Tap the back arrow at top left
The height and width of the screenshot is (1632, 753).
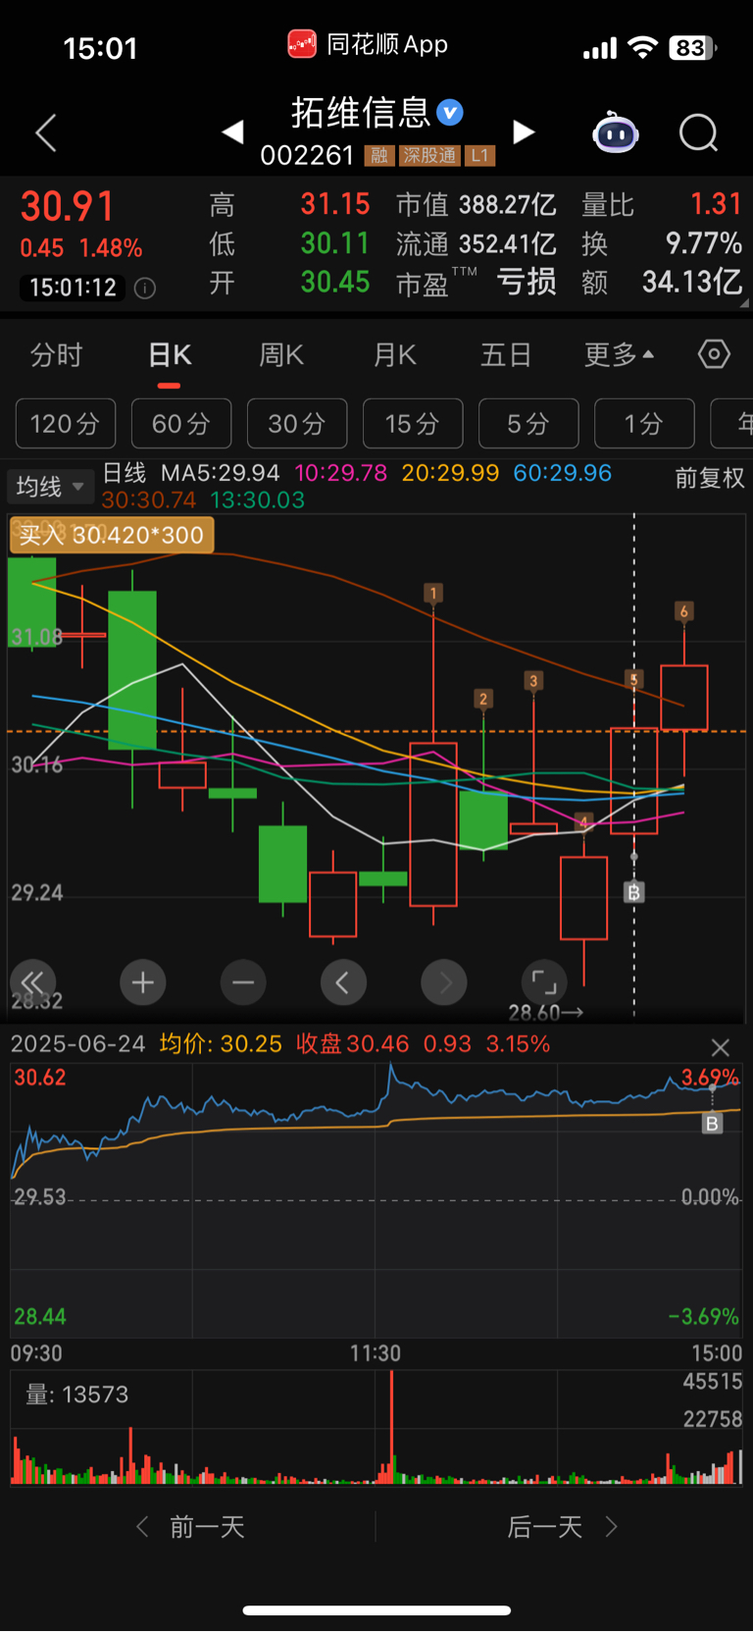pos(46,132)
